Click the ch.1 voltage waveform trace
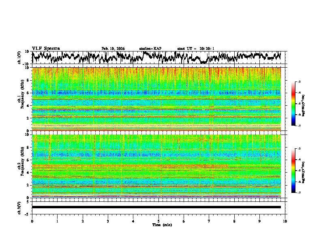Image resolution: width=321 pixels, height=248 pixels. [156, 57]
